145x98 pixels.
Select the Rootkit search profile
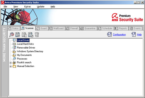point(24,62)
